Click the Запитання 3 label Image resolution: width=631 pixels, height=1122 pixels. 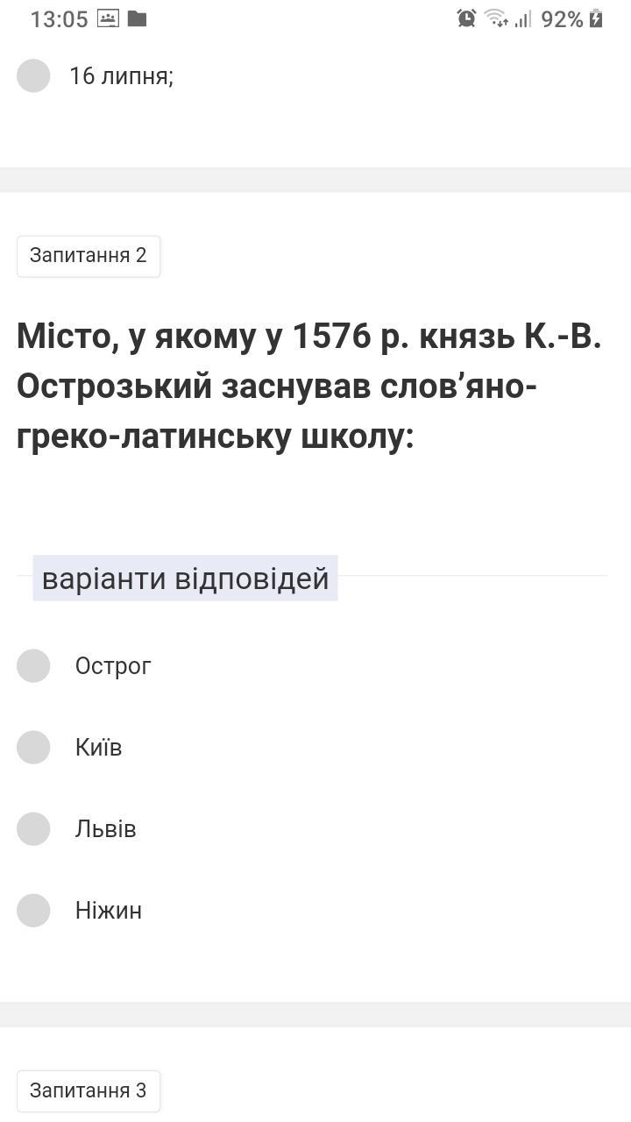pyautogui.click(x=89, y=1090)
